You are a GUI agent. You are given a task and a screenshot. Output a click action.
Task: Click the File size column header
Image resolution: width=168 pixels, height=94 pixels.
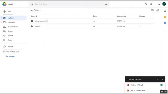point(142,16)
